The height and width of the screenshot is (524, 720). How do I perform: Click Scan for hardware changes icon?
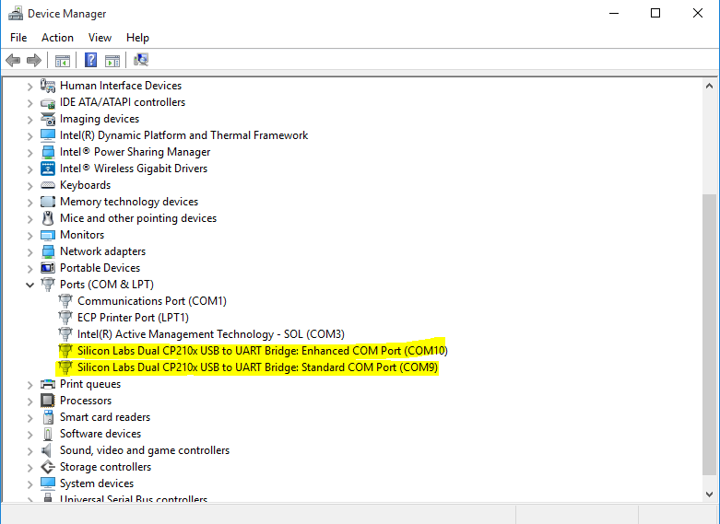pyautogui.click(x=141, y=60)
